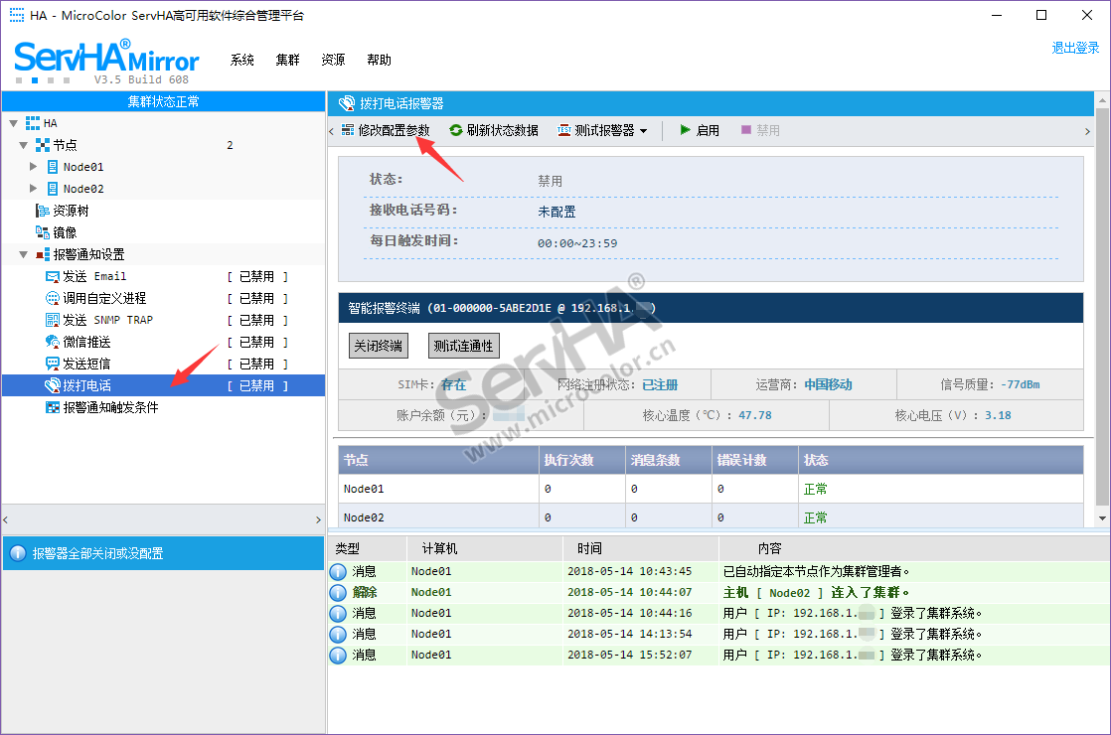This screenshot has height=735, width=1111.
Task: Click the 发送 SNMP TRAP icon
Action: click(53, 320)
